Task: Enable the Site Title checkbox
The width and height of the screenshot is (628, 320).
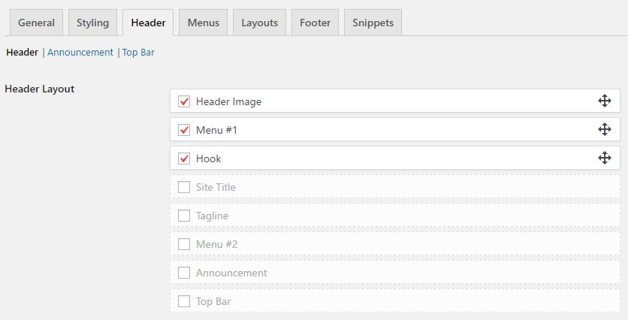Action: point(184,187)
